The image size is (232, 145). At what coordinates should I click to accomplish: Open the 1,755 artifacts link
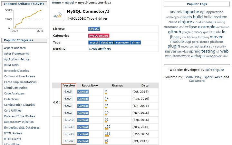pyautogui.click(x=100, y=49)
